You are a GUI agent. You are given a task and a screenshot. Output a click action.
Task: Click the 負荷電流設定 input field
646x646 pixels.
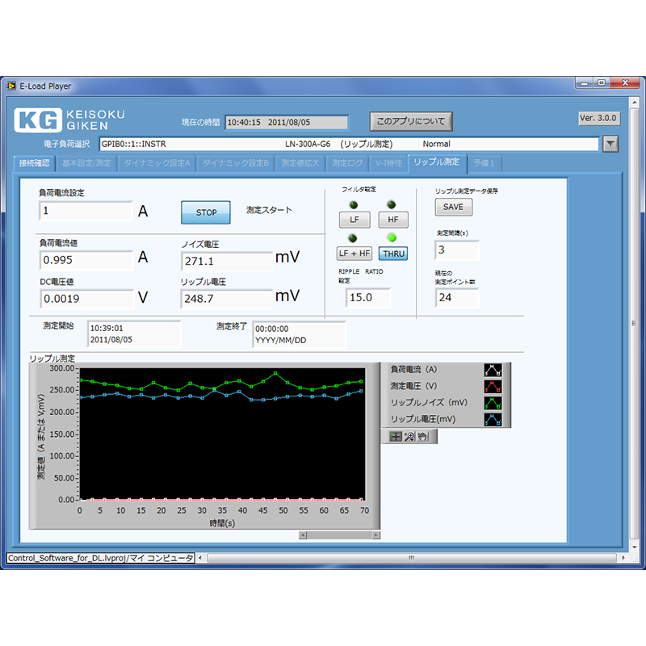click(x=86, y=211)
